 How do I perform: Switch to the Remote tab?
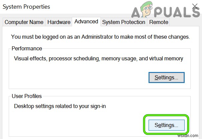159,22
